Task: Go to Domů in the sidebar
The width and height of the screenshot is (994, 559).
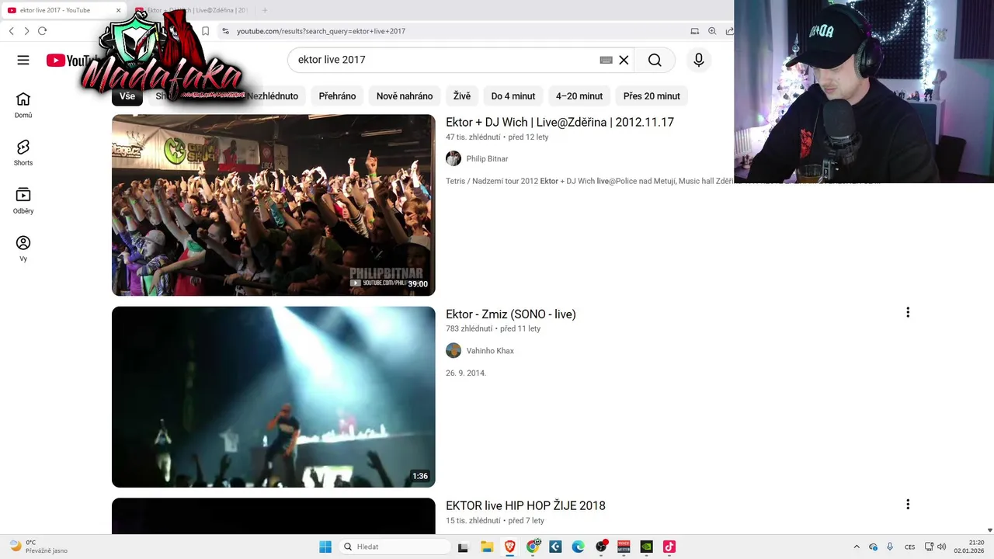Action: pyautogui.click(x=23, y=106)
